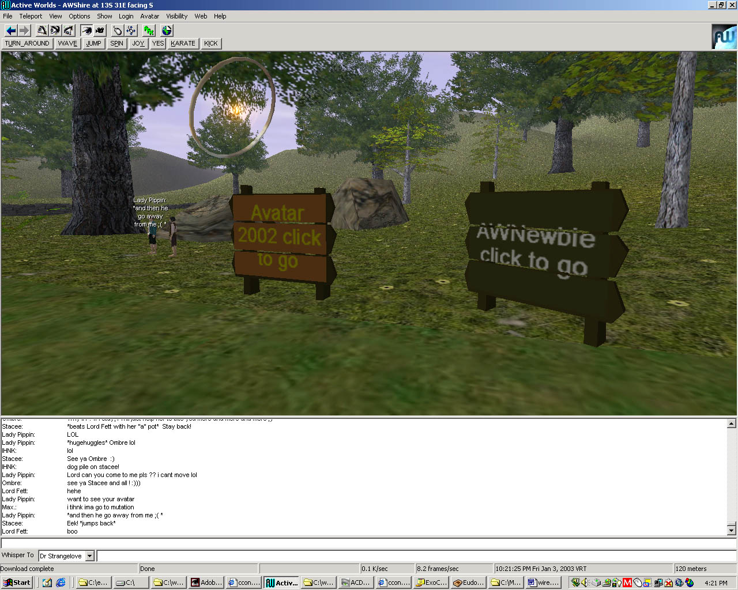The width and height of the screenshot is (738, 590).
Task: Expand the Whisper To recipient dropdown
Action: 90,556
